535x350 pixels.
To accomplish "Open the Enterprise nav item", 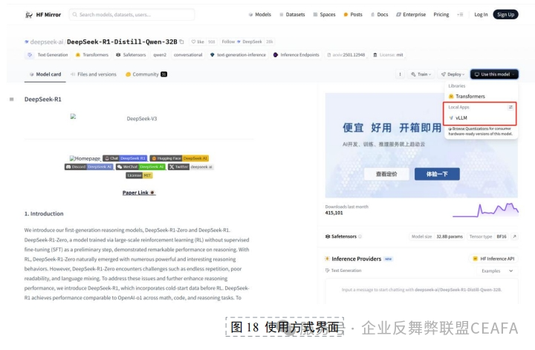I will (x=411, y=15).
